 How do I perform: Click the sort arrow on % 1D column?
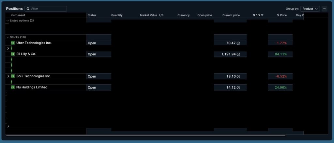click(262, 15)
